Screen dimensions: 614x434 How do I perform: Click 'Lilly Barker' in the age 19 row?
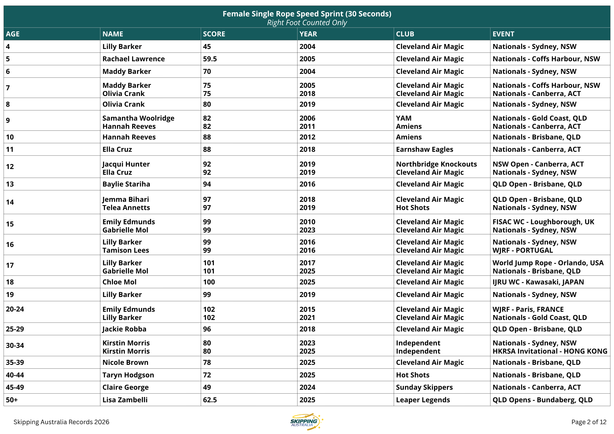coord(122,295)
